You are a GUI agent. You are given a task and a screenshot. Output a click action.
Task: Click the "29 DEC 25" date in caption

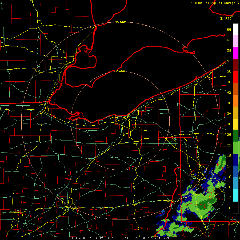tap(145, 238)
